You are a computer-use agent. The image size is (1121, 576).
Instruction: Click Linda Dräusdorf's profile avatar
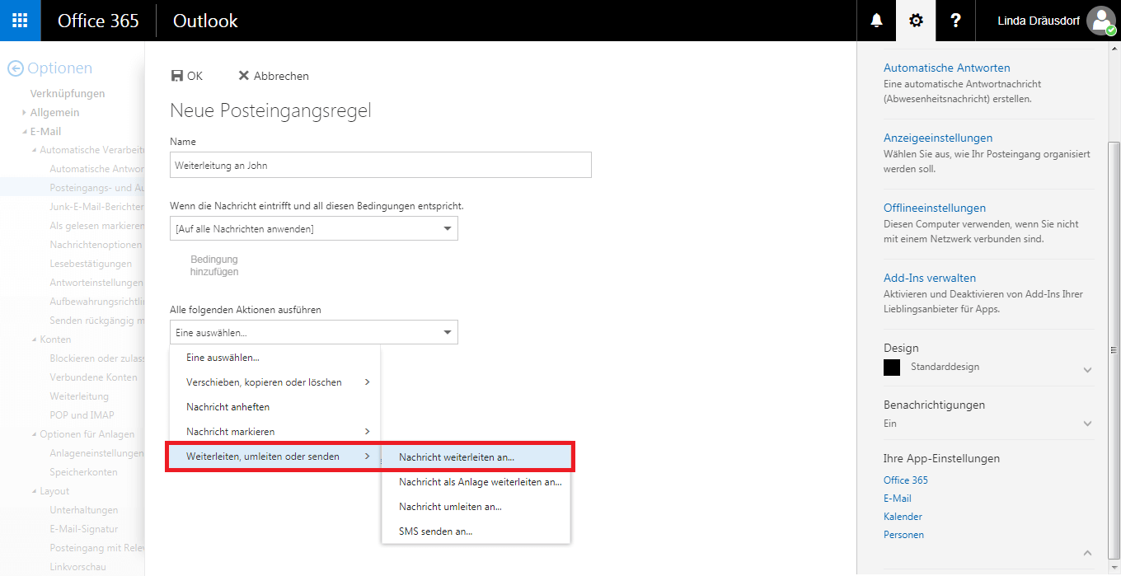coord(1100,21)
